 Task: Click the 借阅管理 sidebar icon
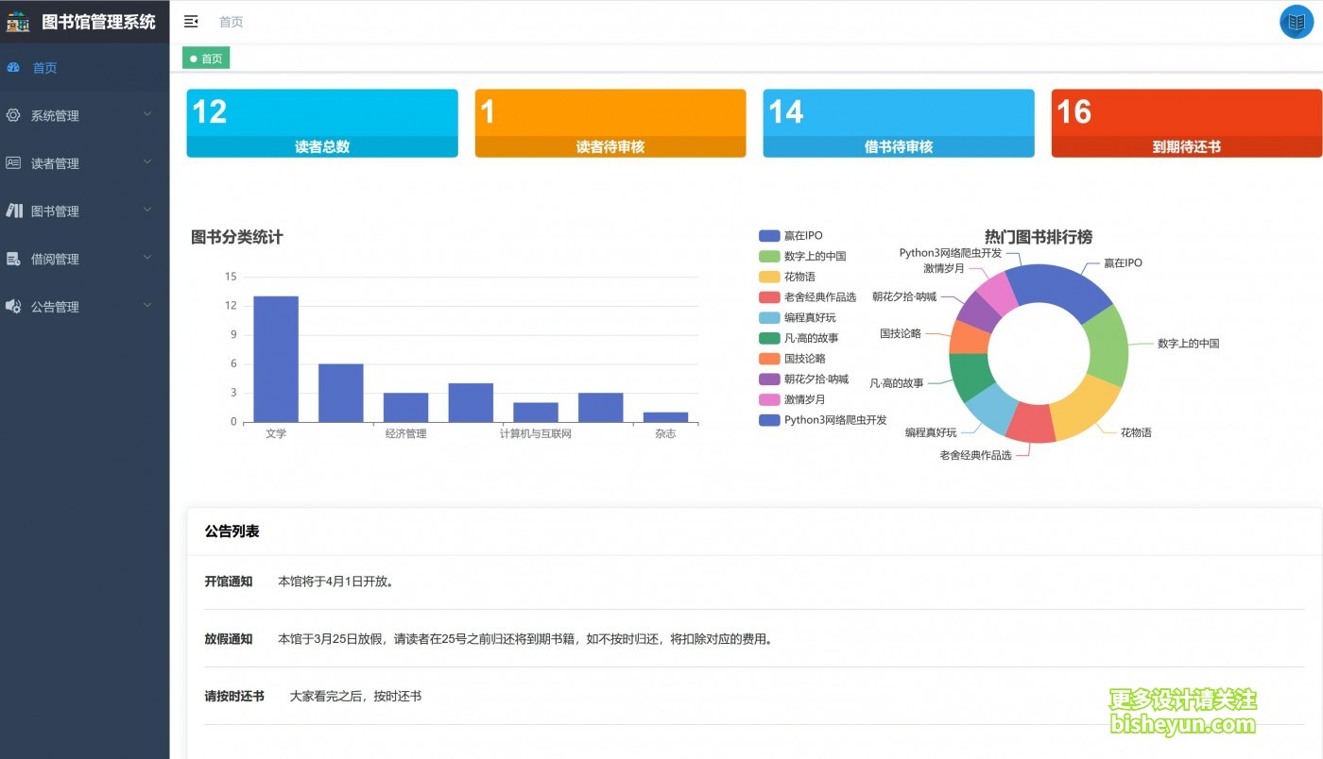[12, 258]
